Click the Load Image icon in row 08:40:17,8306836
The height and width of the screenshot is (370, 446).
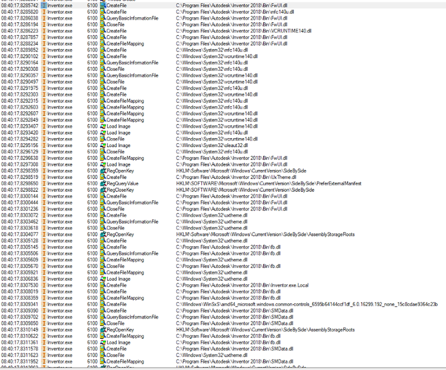click(103, 279)
